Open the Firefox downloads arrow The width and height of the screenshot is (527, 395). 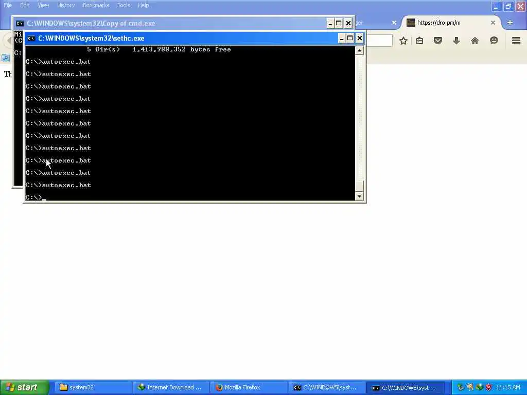[x=456, y=41]
